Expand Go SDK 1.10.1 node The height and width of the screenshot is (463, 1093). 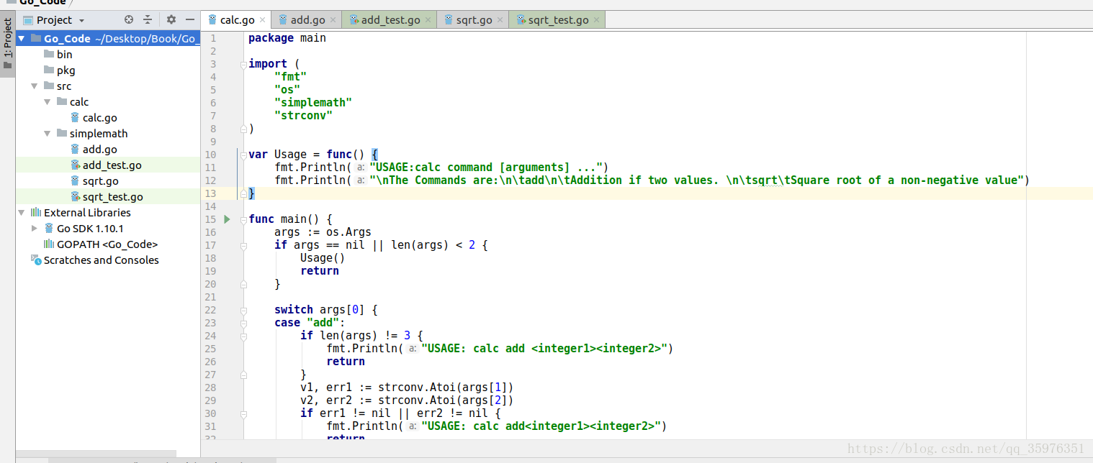35,229
